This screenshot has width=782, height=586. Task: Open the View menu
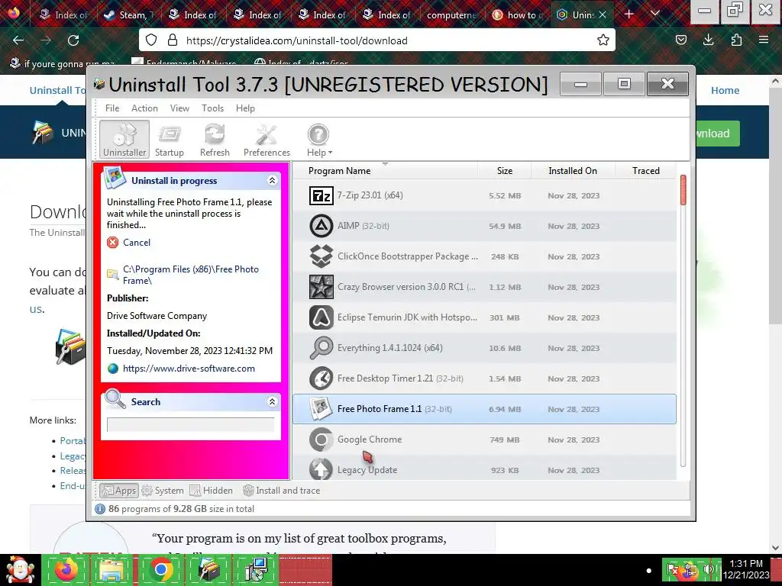click(x=179, y=108)
